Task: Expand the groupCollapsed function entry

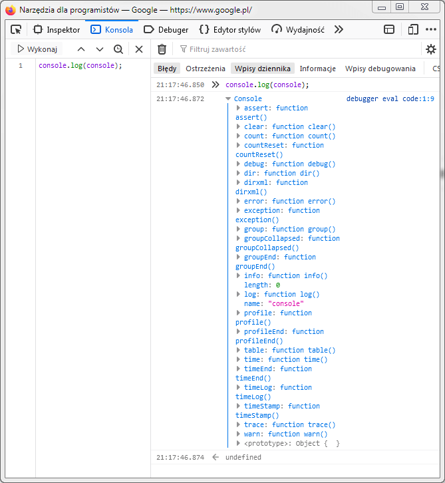Action: pyautogui.click(x=238, y=238)
